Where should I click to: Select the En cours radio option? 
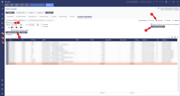[x=148, y=21]
